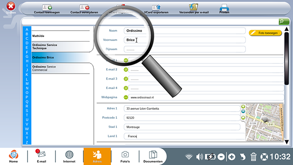Click the green search magnifier button
The width and height of the screenshot is (293, 165).
284,22
